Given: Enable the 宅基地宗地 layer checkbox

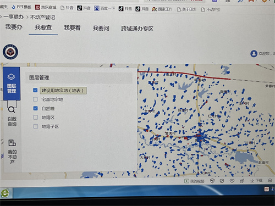Looking at the screenshot, I should click(x=35, y=99).
